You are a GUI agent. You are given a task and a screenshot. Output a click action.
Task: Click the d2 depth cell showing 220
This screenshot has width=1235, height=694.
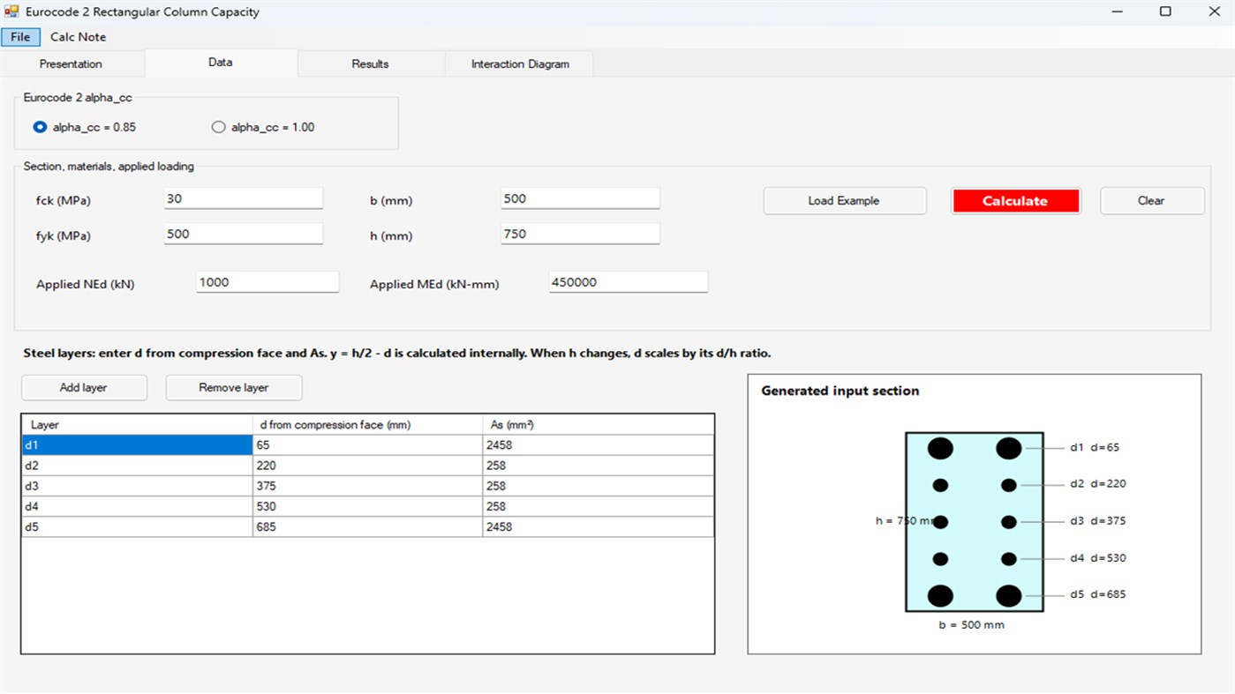(x=367, y=466)
